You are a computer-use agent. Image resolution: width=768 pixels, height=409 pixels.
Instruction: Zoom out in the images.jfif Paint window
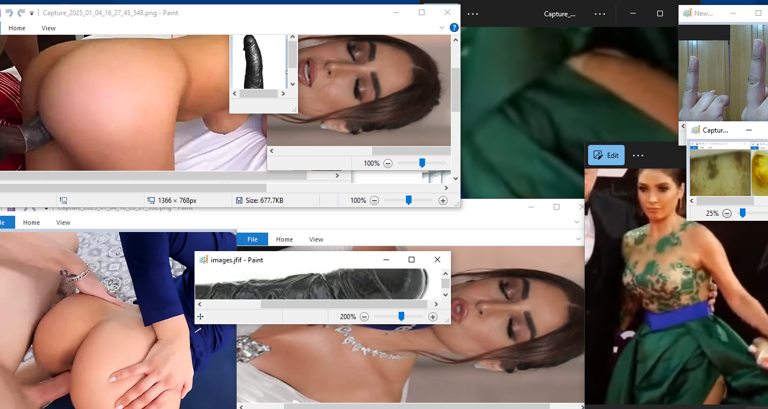pyautogui.click(x=364, y=317)
